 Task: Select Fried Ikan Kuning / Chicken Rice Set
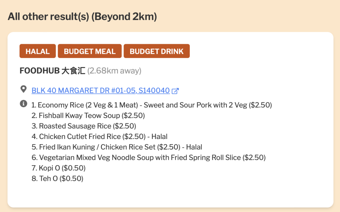pyautogui.click(x=117, y=147)
